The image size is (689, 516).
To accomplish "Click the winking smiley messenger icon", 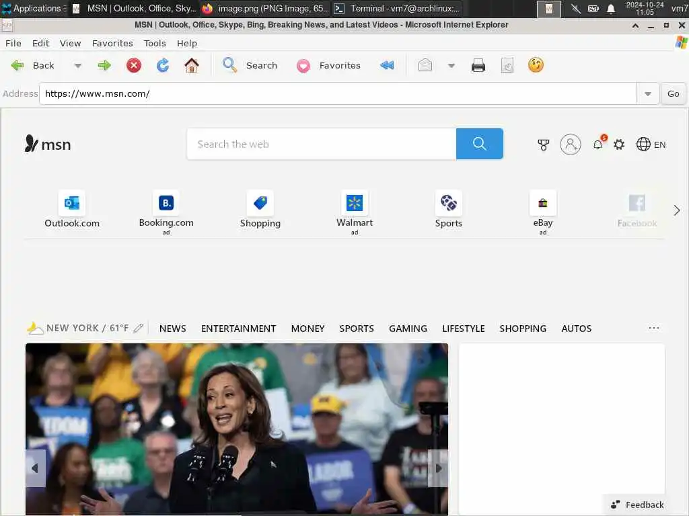I will pos(536,65).
